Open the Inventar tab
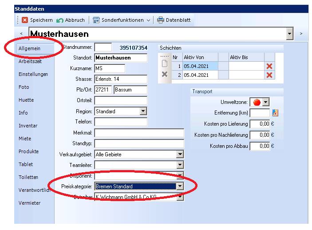This screenshot has height=230, width=312. coord(28,126)
